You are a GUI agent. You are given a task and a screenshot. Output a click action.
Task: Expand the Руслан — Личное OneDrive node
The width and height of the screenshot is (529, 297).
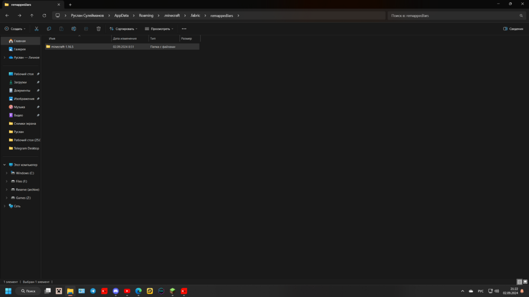[x=4, y=57]
